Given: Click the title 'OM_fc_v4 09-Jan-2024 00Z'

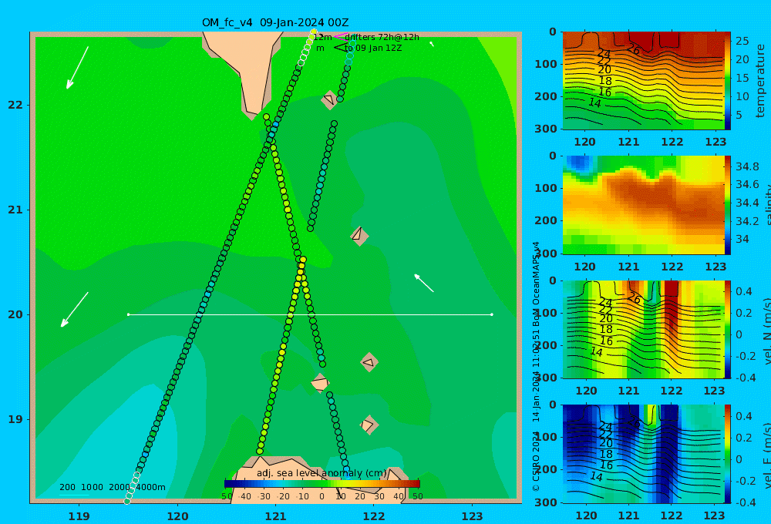Looking at the screenshot, I should coord(275,22).
